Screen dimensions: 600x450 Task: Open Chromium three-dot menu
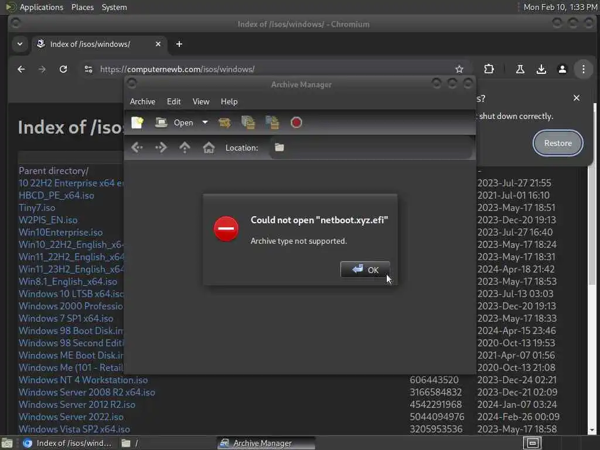pyautogui.click(x=583, y=69)
